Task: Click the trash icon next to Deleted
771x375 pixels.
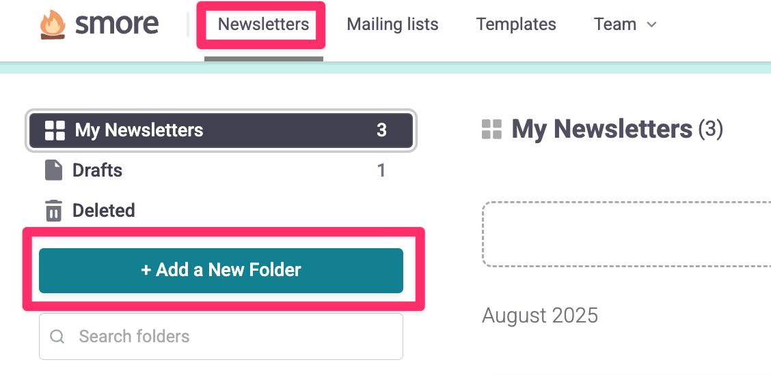Action: [53, 211]
